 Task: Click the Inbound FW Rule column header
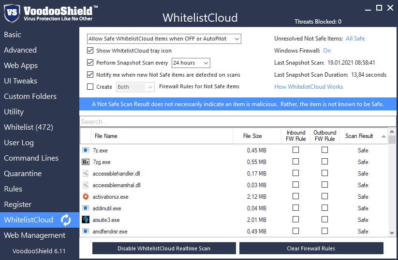(295, 136)
